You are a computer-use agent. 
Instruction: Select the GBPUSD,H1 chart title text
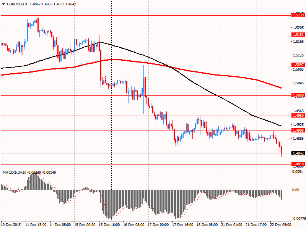coord(17,4)
